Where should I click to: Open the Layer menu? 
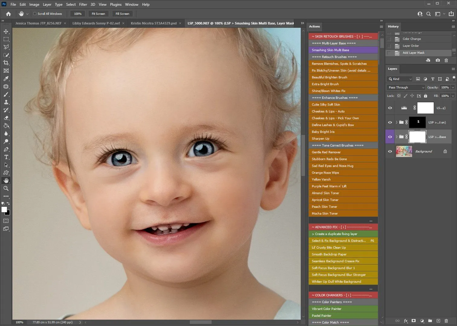[x=47, y=5]
